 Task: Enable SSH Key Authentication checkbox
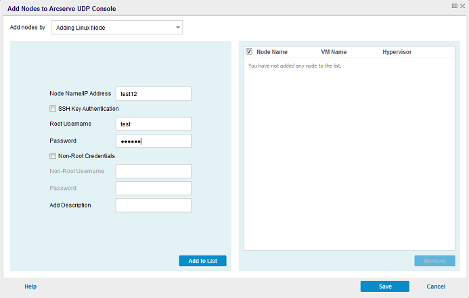(53, 109)
